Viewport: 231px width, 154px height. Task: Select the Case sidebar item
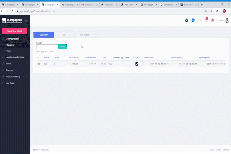click(x=8, y=51)
